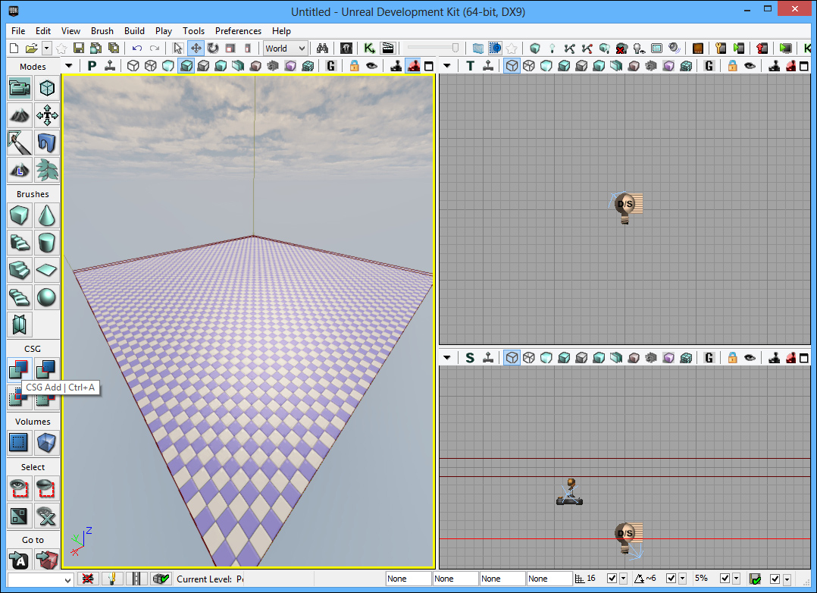Click the CSG Add button
The height and width of the screenshot is (593, 817).
[19, 369]
